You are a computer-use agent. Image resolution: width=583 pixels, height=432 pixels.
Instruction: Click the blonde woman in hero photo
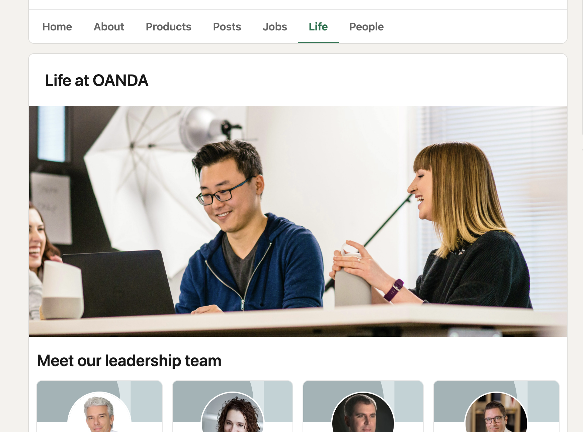(x=445, y=224)
